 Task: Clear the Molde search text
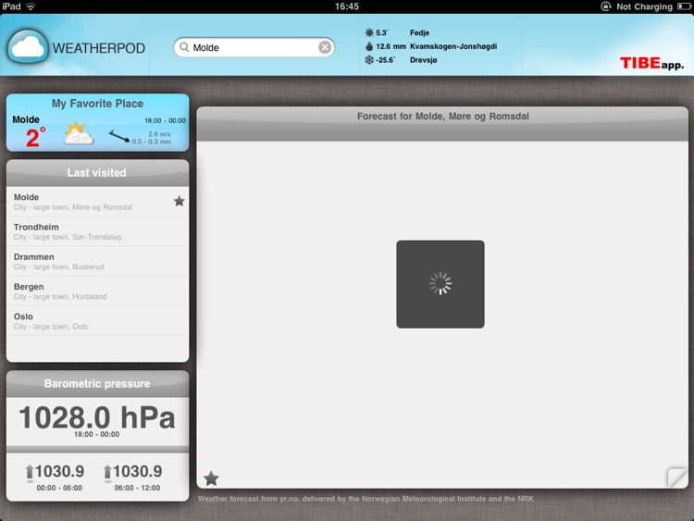pos(325,47)
